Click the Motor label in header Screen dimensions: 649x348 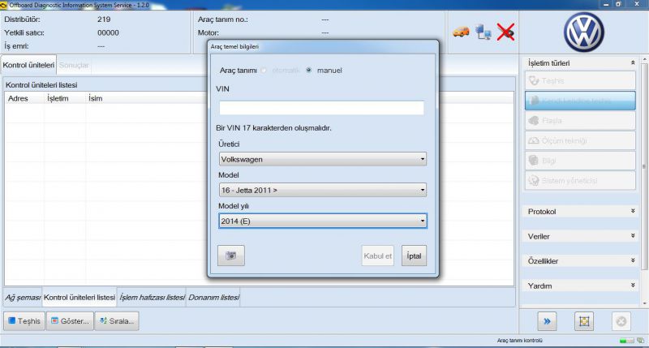208,32
